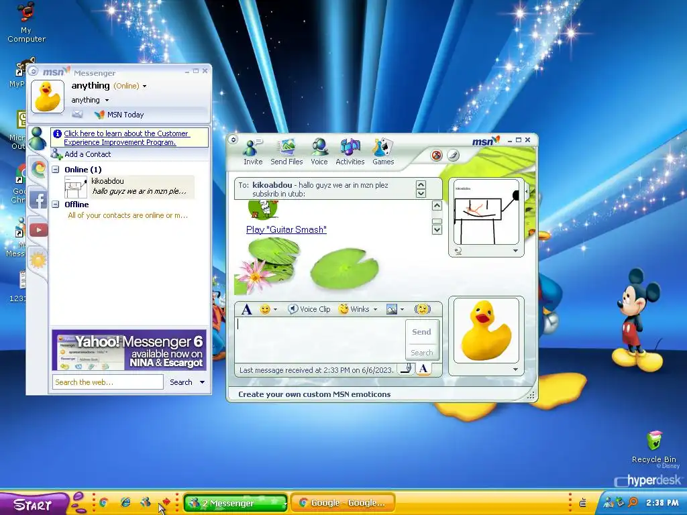Collapse the Offline group
The image size is (687, 515).
click(x=56, y=205)
